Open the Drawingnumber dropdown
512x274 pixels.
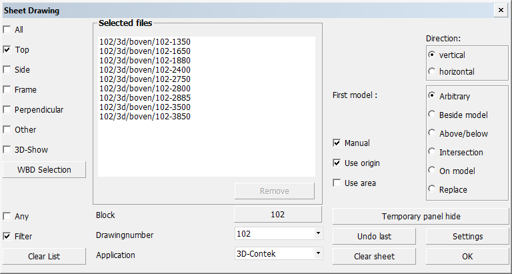coord(318,234)
